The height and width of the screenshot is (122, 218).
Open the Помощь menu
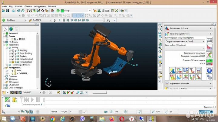coord(52,7)
